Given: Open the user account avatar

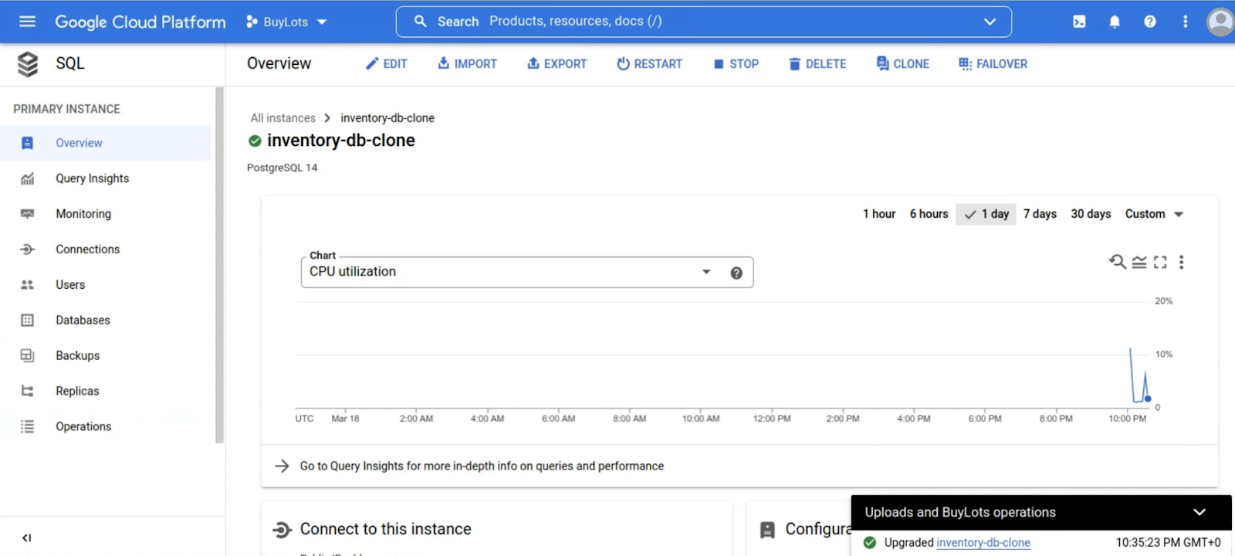Looking at the screenshot, I should (x=1220, y=22).
